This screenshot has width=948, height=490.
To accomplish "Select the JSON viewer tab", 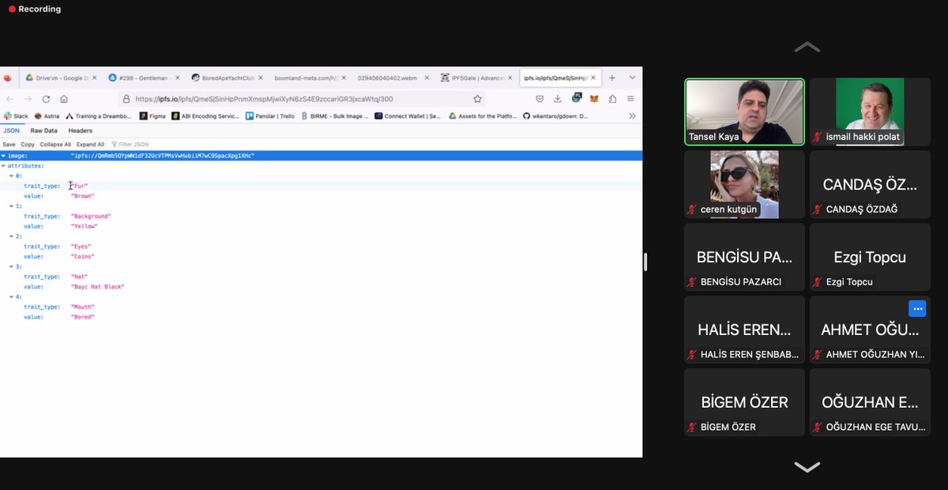I will tap(12, 130).
